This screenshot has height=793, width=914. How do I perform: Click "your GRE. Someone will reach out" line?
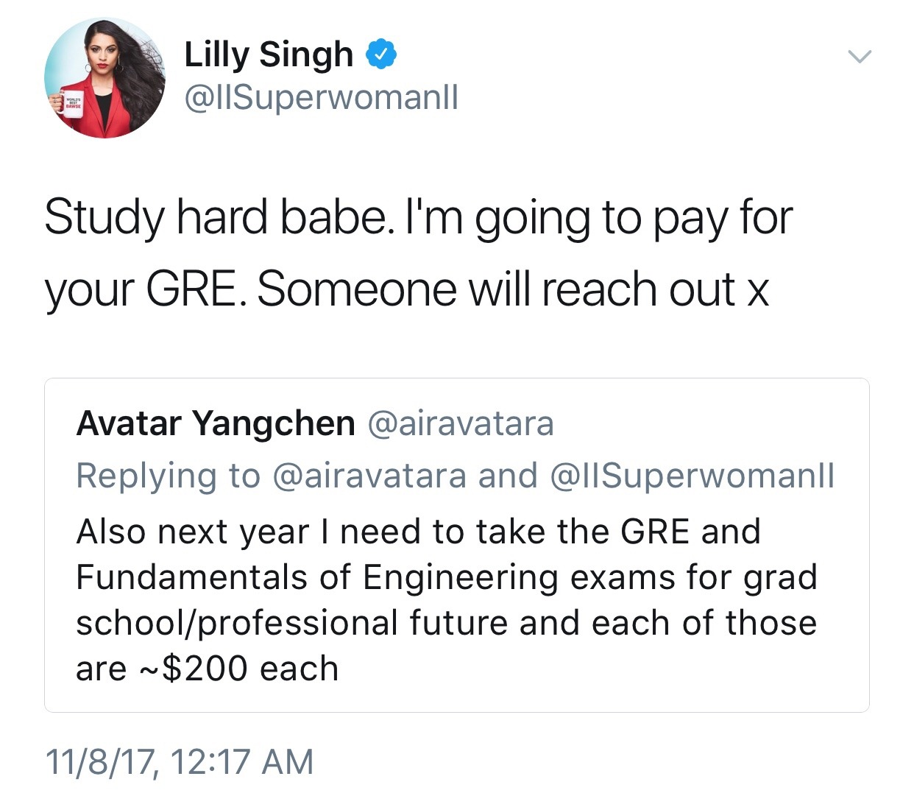click(406, 289)
